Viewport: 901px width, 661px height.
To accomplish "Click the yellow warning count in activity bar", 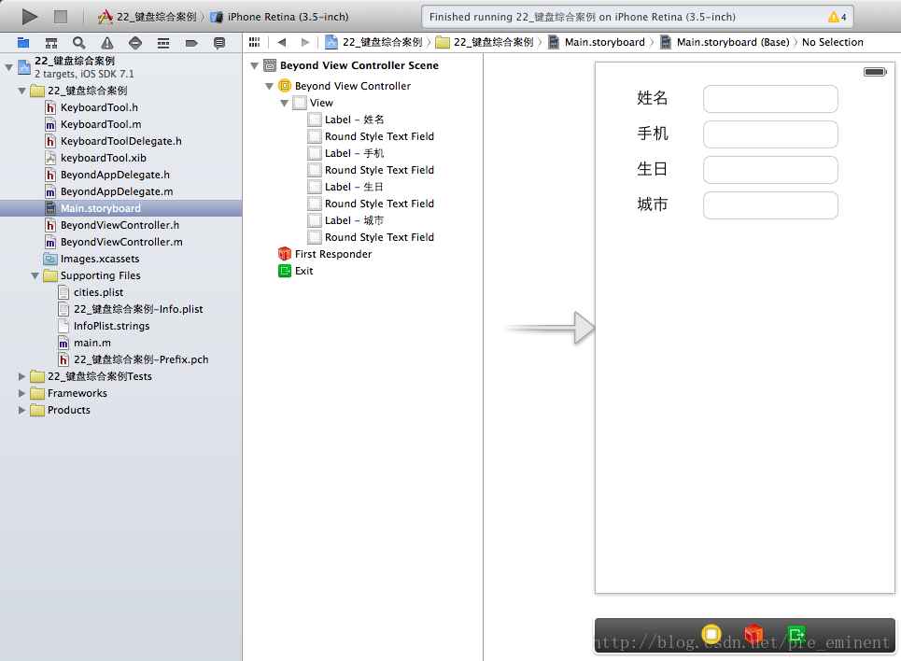I will 838,17.
